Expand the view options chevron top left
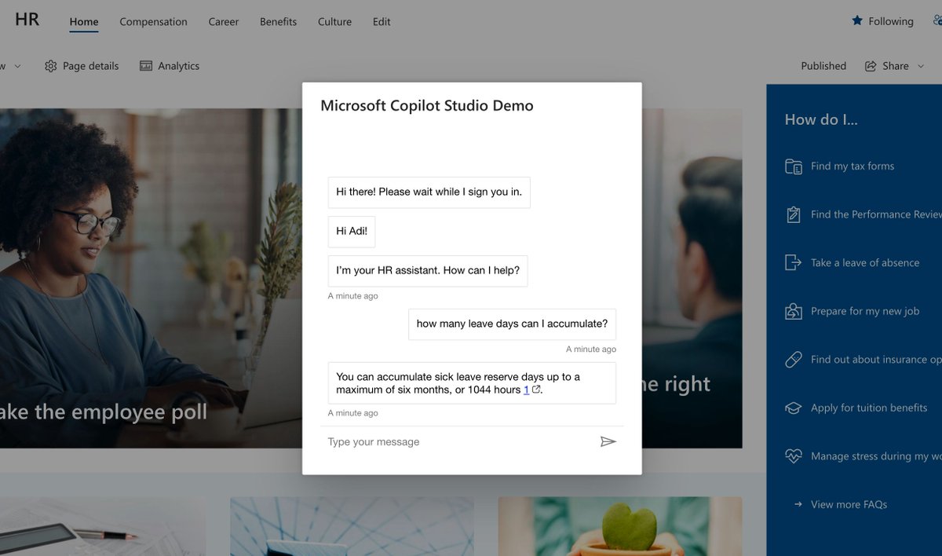The height and width of the screenshot is (556, 942). coord(17,66)
